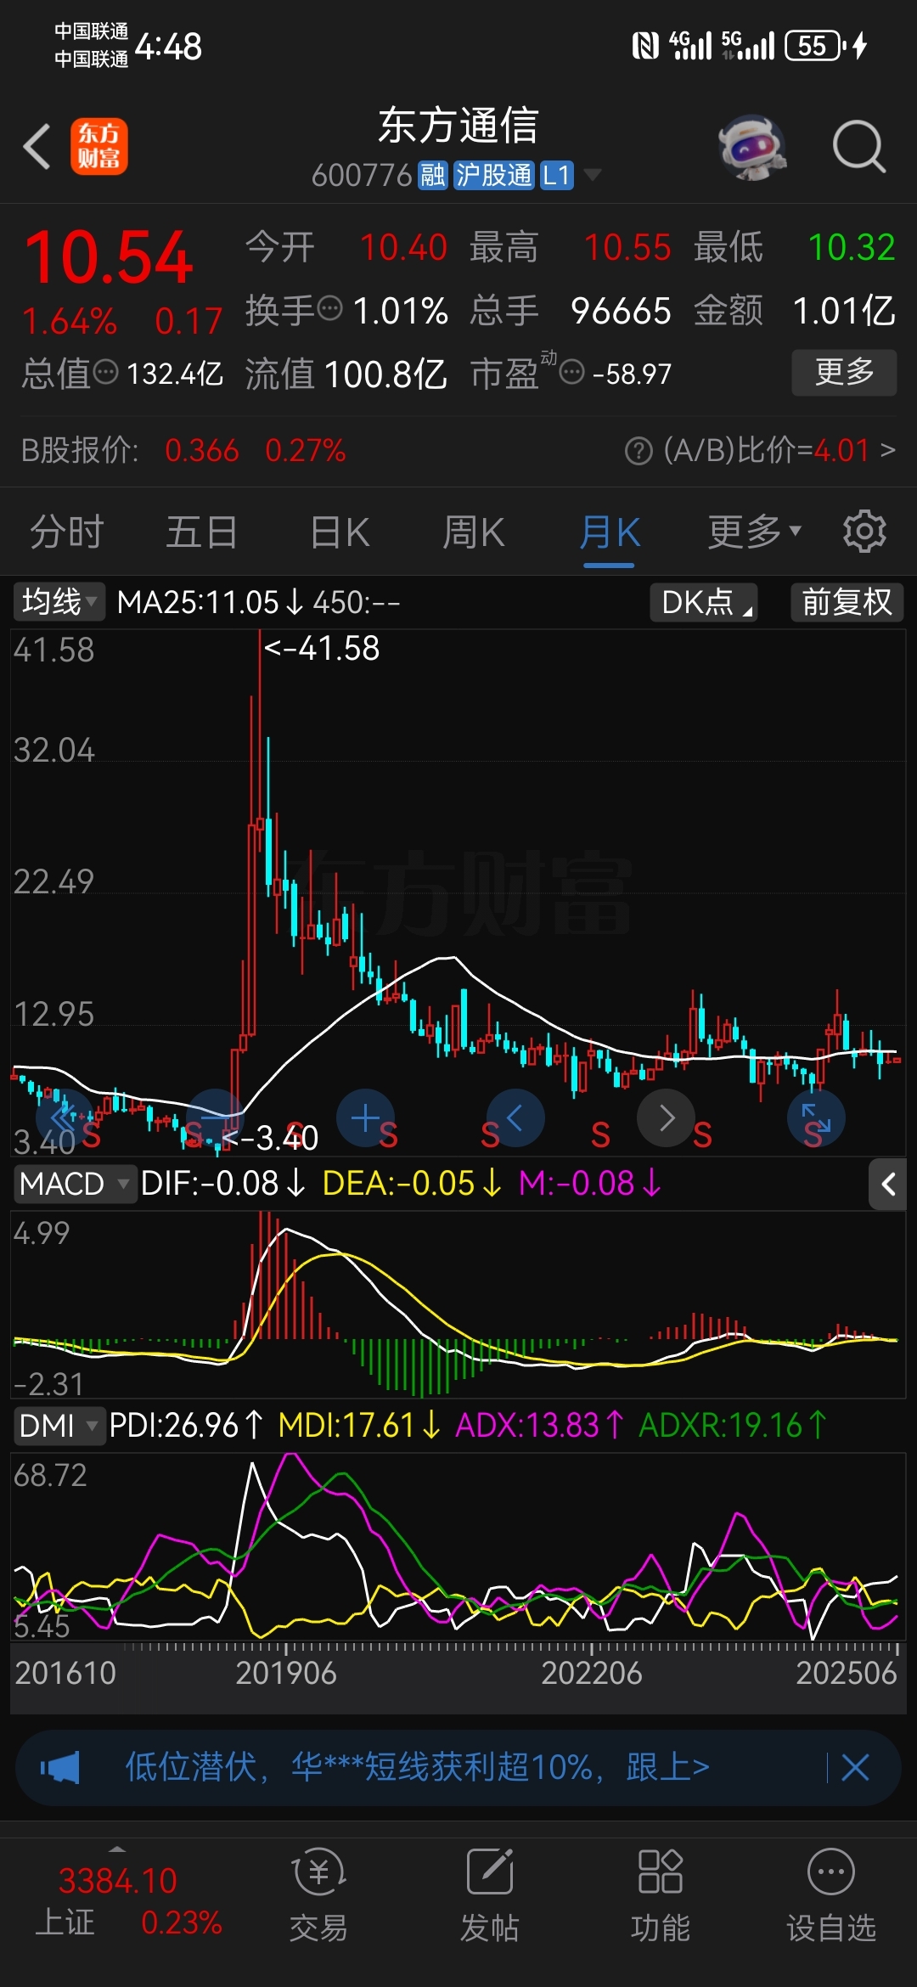Image resolution: width=917 pixels, height=1987 pixels.
Task: Open the 均线 indicator dropdown
Action: point(59,602)
